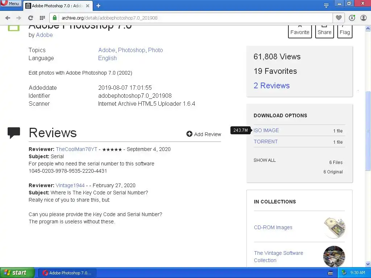Image resolution: width=371 pixels, height=278 pixels.
Task: Click the 6 Original text
Action: 333,172
